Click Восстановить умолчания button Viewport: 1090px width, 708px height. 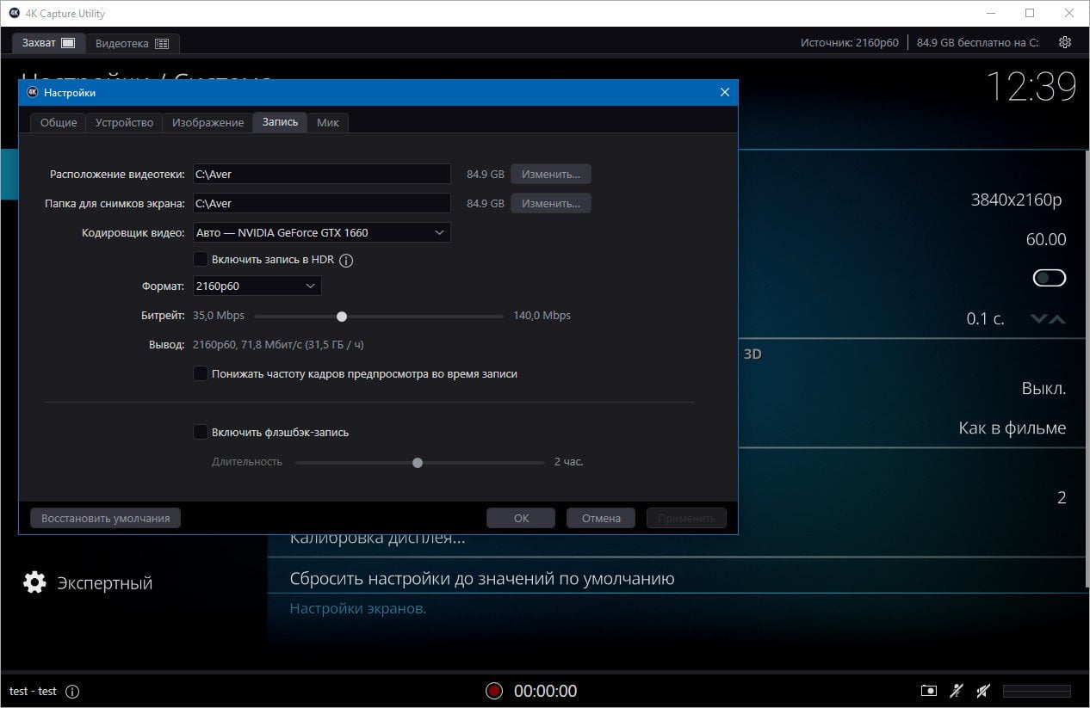coord(105,518)
